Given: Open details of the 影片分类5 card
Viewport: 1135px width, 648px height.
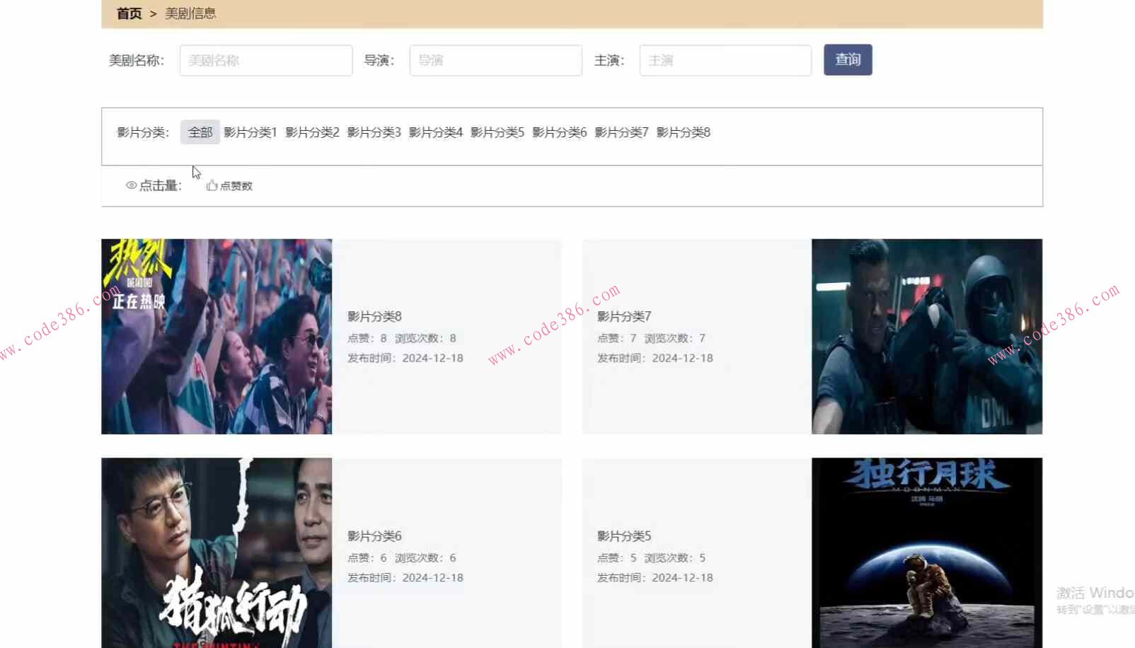Looking at the screenshot, I should click(x=623, y=536).
